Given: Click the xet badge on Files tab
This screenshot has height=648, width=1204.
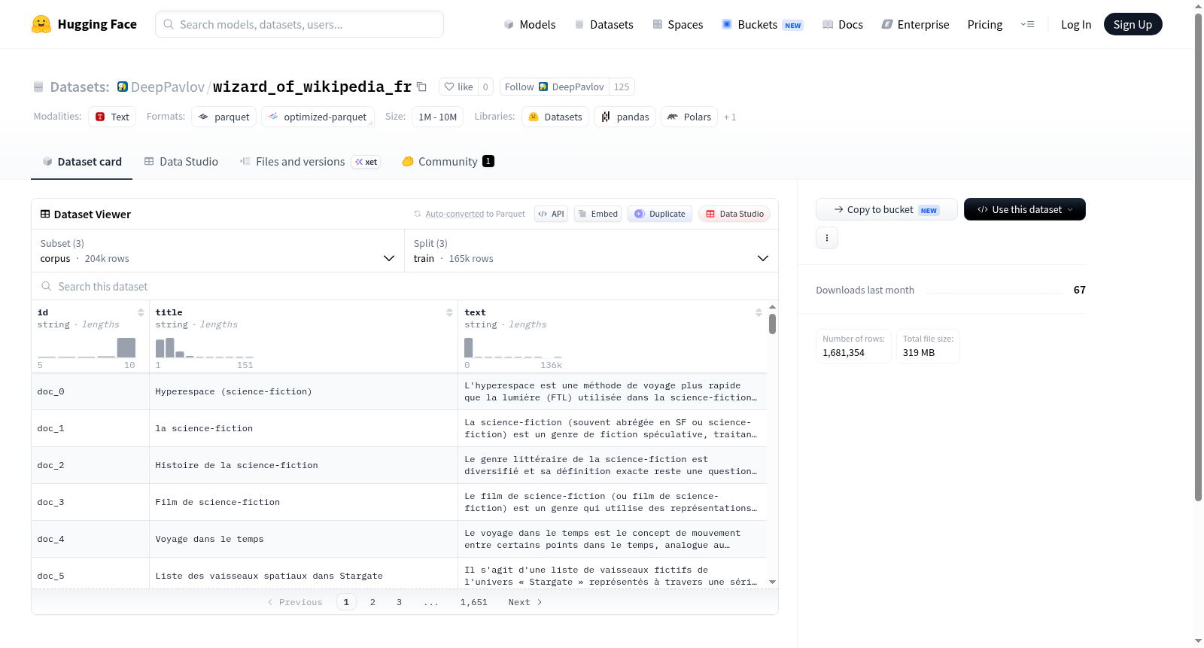Looking at the screenshot, I should pyautogui.click(x=366, y=162).
